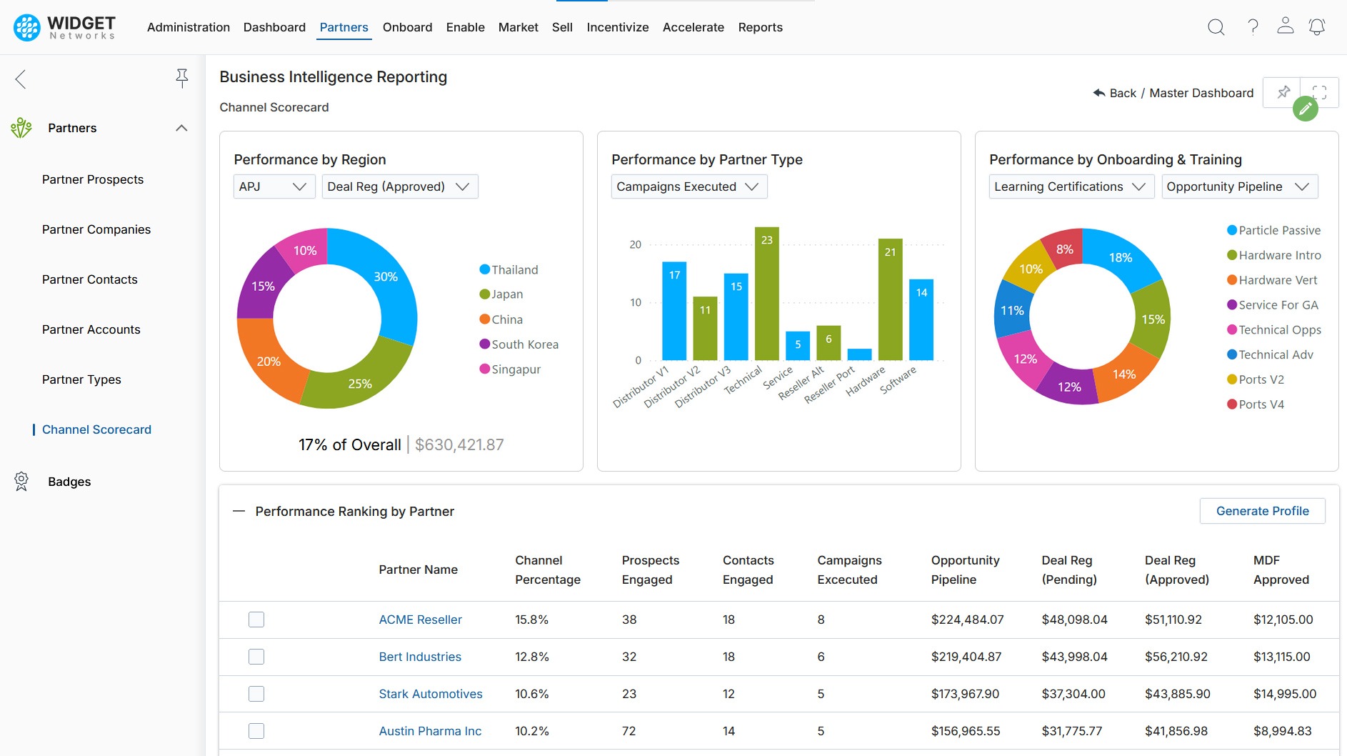The width and height of the screenshot is (1347, 756).
Task: Click Hardware Vert legend marker
Action: pos(1232,280)
